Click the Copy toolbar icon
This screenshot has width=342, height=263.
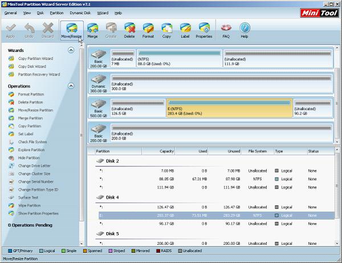point(166,28)
